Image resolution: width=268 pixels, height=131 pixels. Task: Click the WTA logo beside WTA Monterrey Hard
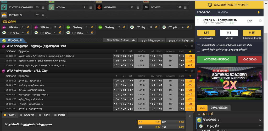pyautogui.click(x=4, y=46)
